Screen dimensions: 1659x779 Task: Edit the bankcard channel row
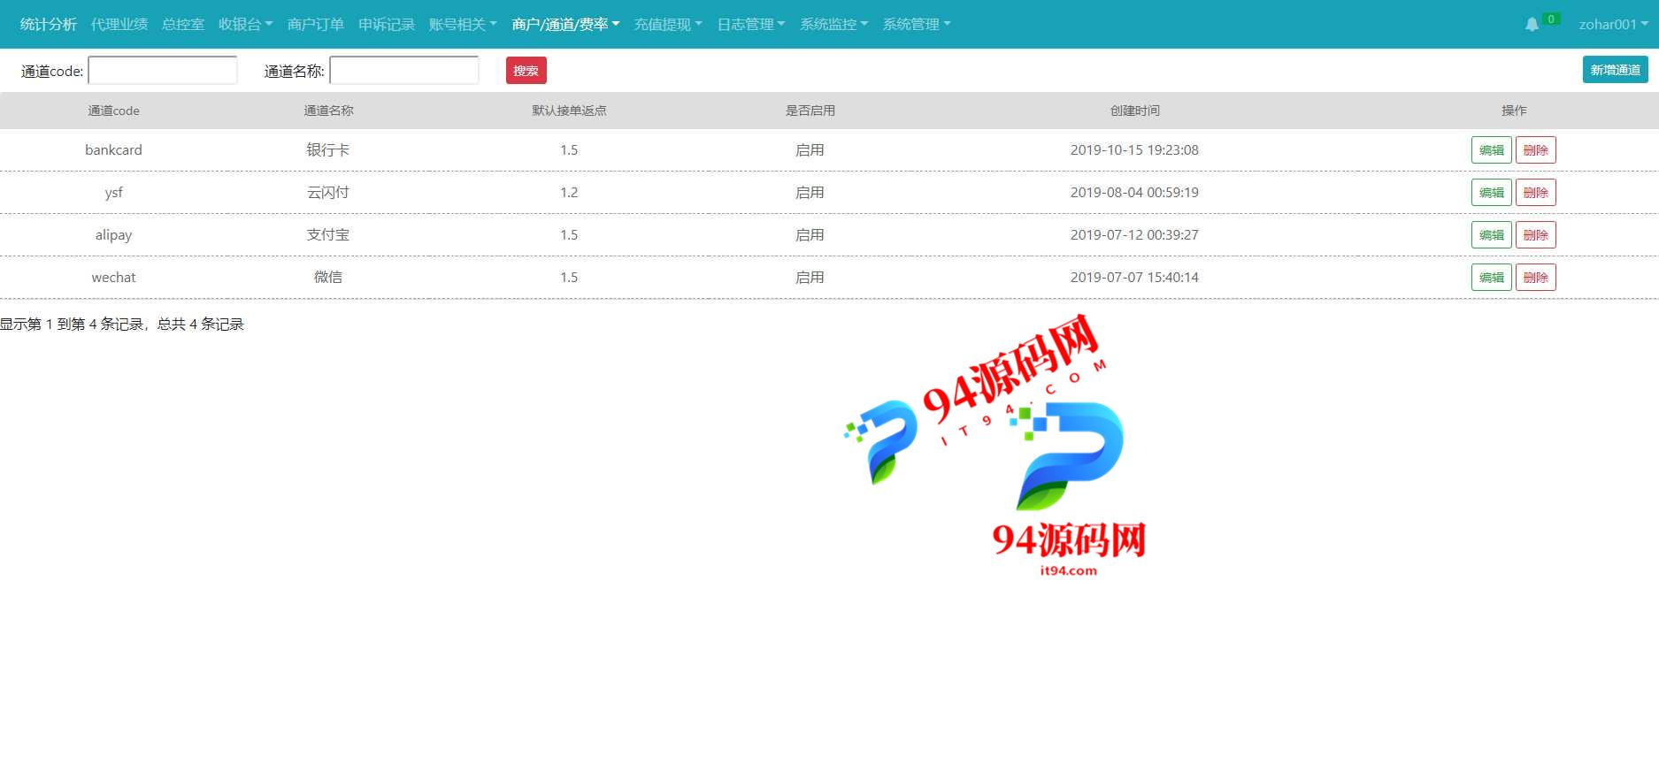(x=1492, y=150)
